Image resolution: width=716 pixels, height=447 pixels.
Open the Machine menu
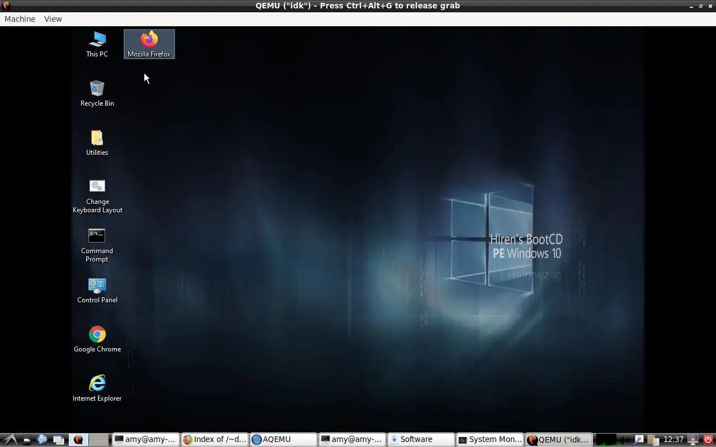[20, 19]
